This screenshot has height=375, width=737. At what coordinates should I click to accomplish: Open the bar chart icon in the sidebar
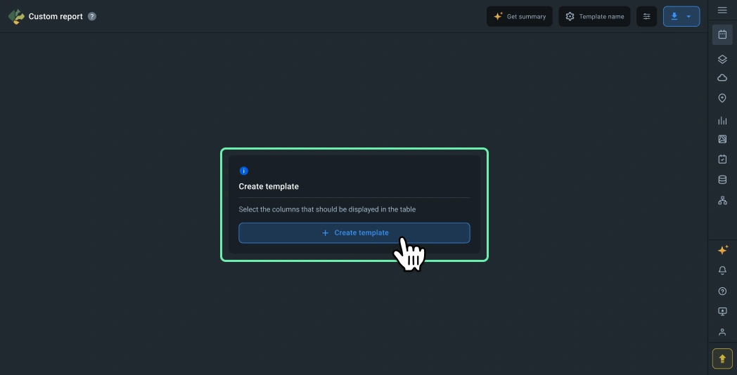pos(722,121)
